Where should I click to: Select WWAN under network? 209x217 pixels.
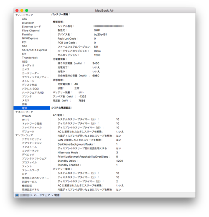pos(26,116)
